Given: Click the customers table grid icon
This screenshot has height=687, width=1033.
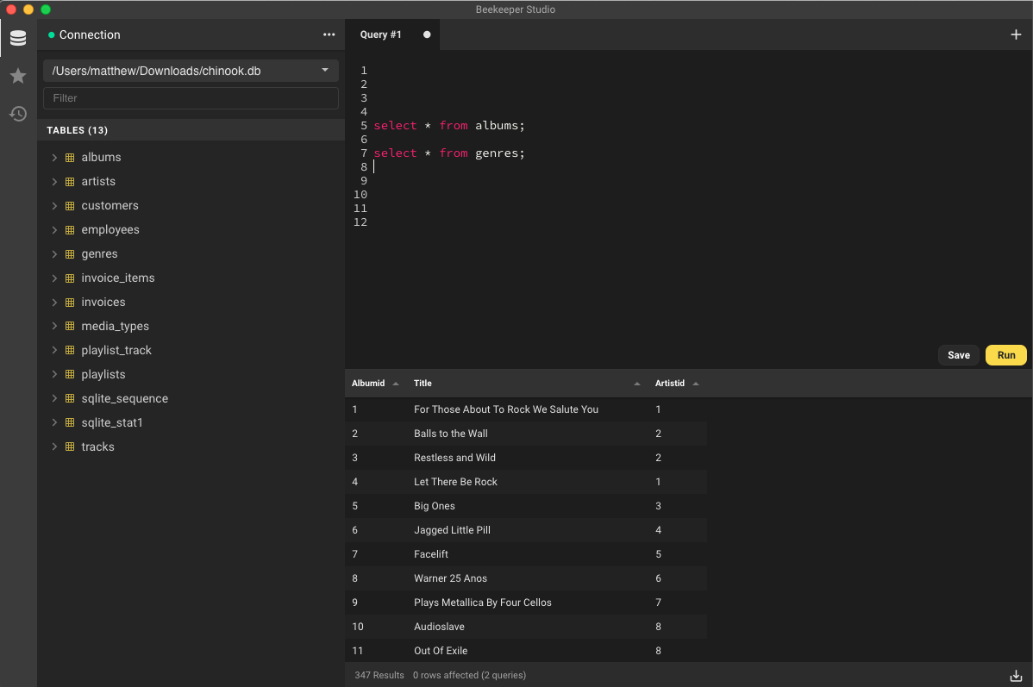Looking at the screenshot, I should pyautogui.click(x=70, y=205).
